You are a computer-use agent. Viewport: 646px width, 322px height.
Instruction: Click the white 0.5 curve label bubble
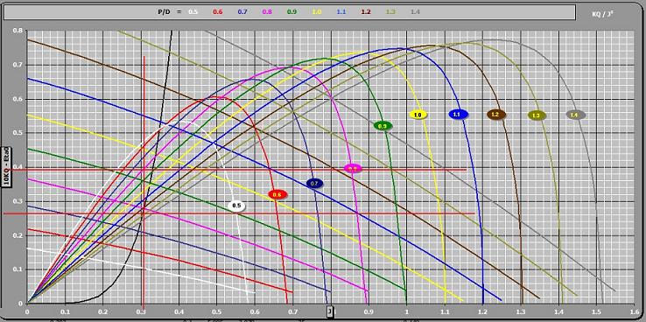coord(236,206)
